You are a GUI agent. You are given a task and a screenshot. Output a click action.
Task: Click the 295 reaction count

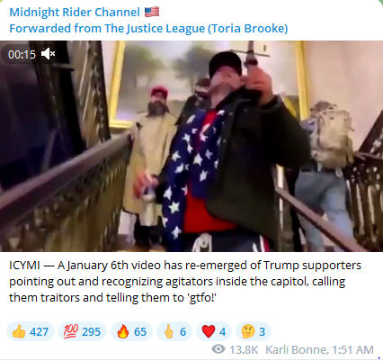(x=91, y=332)
